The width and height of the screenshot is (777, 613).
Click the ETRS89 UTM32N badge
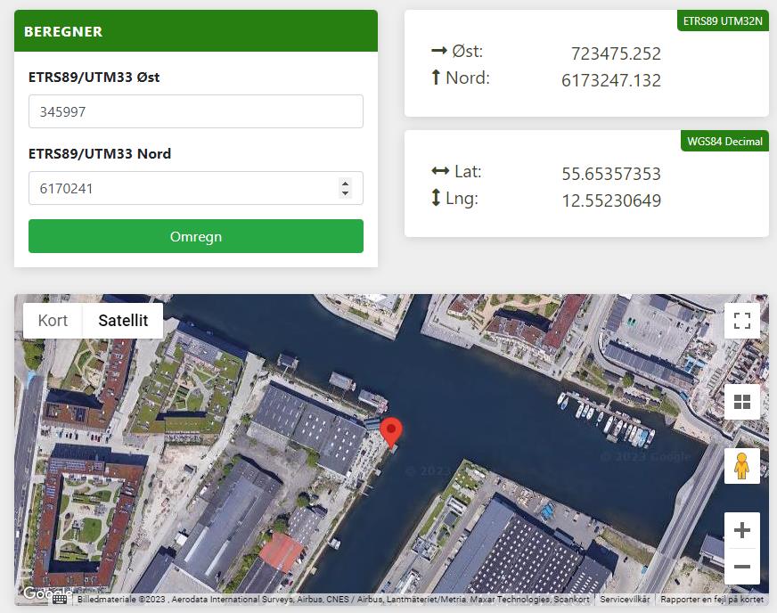(723, 20)
